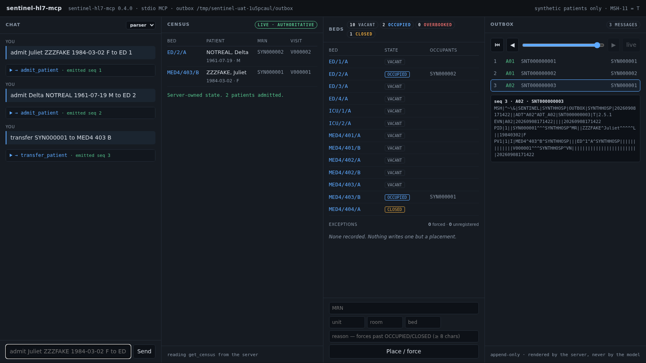
Task: Switch outbox playback to live
Action: [x=631, y=45]
